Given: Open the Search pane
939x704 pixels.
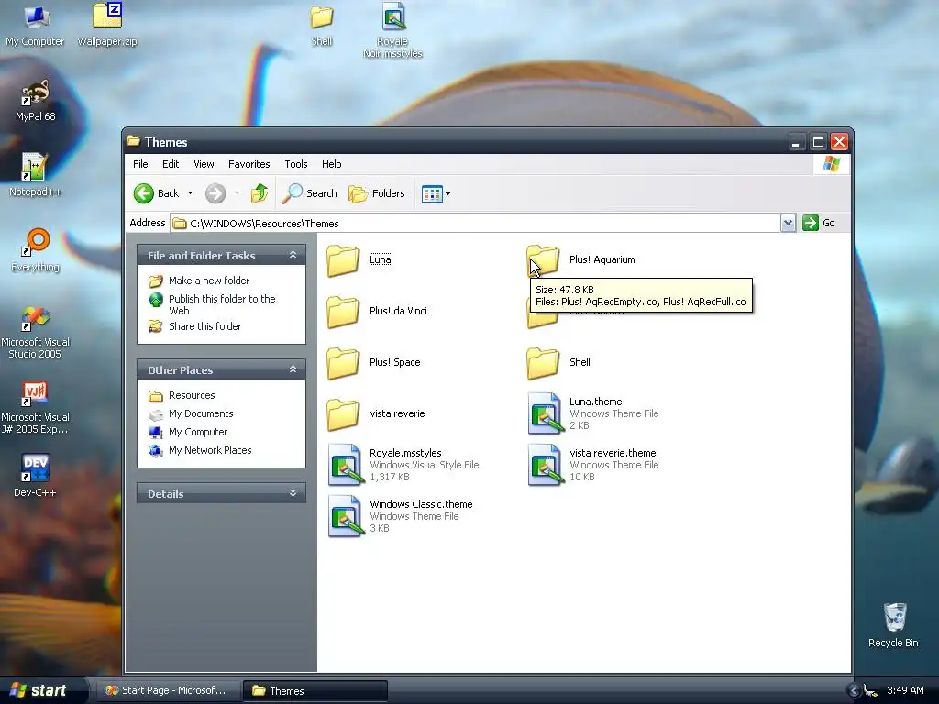Looking at the screenshot, I should 310,193.
